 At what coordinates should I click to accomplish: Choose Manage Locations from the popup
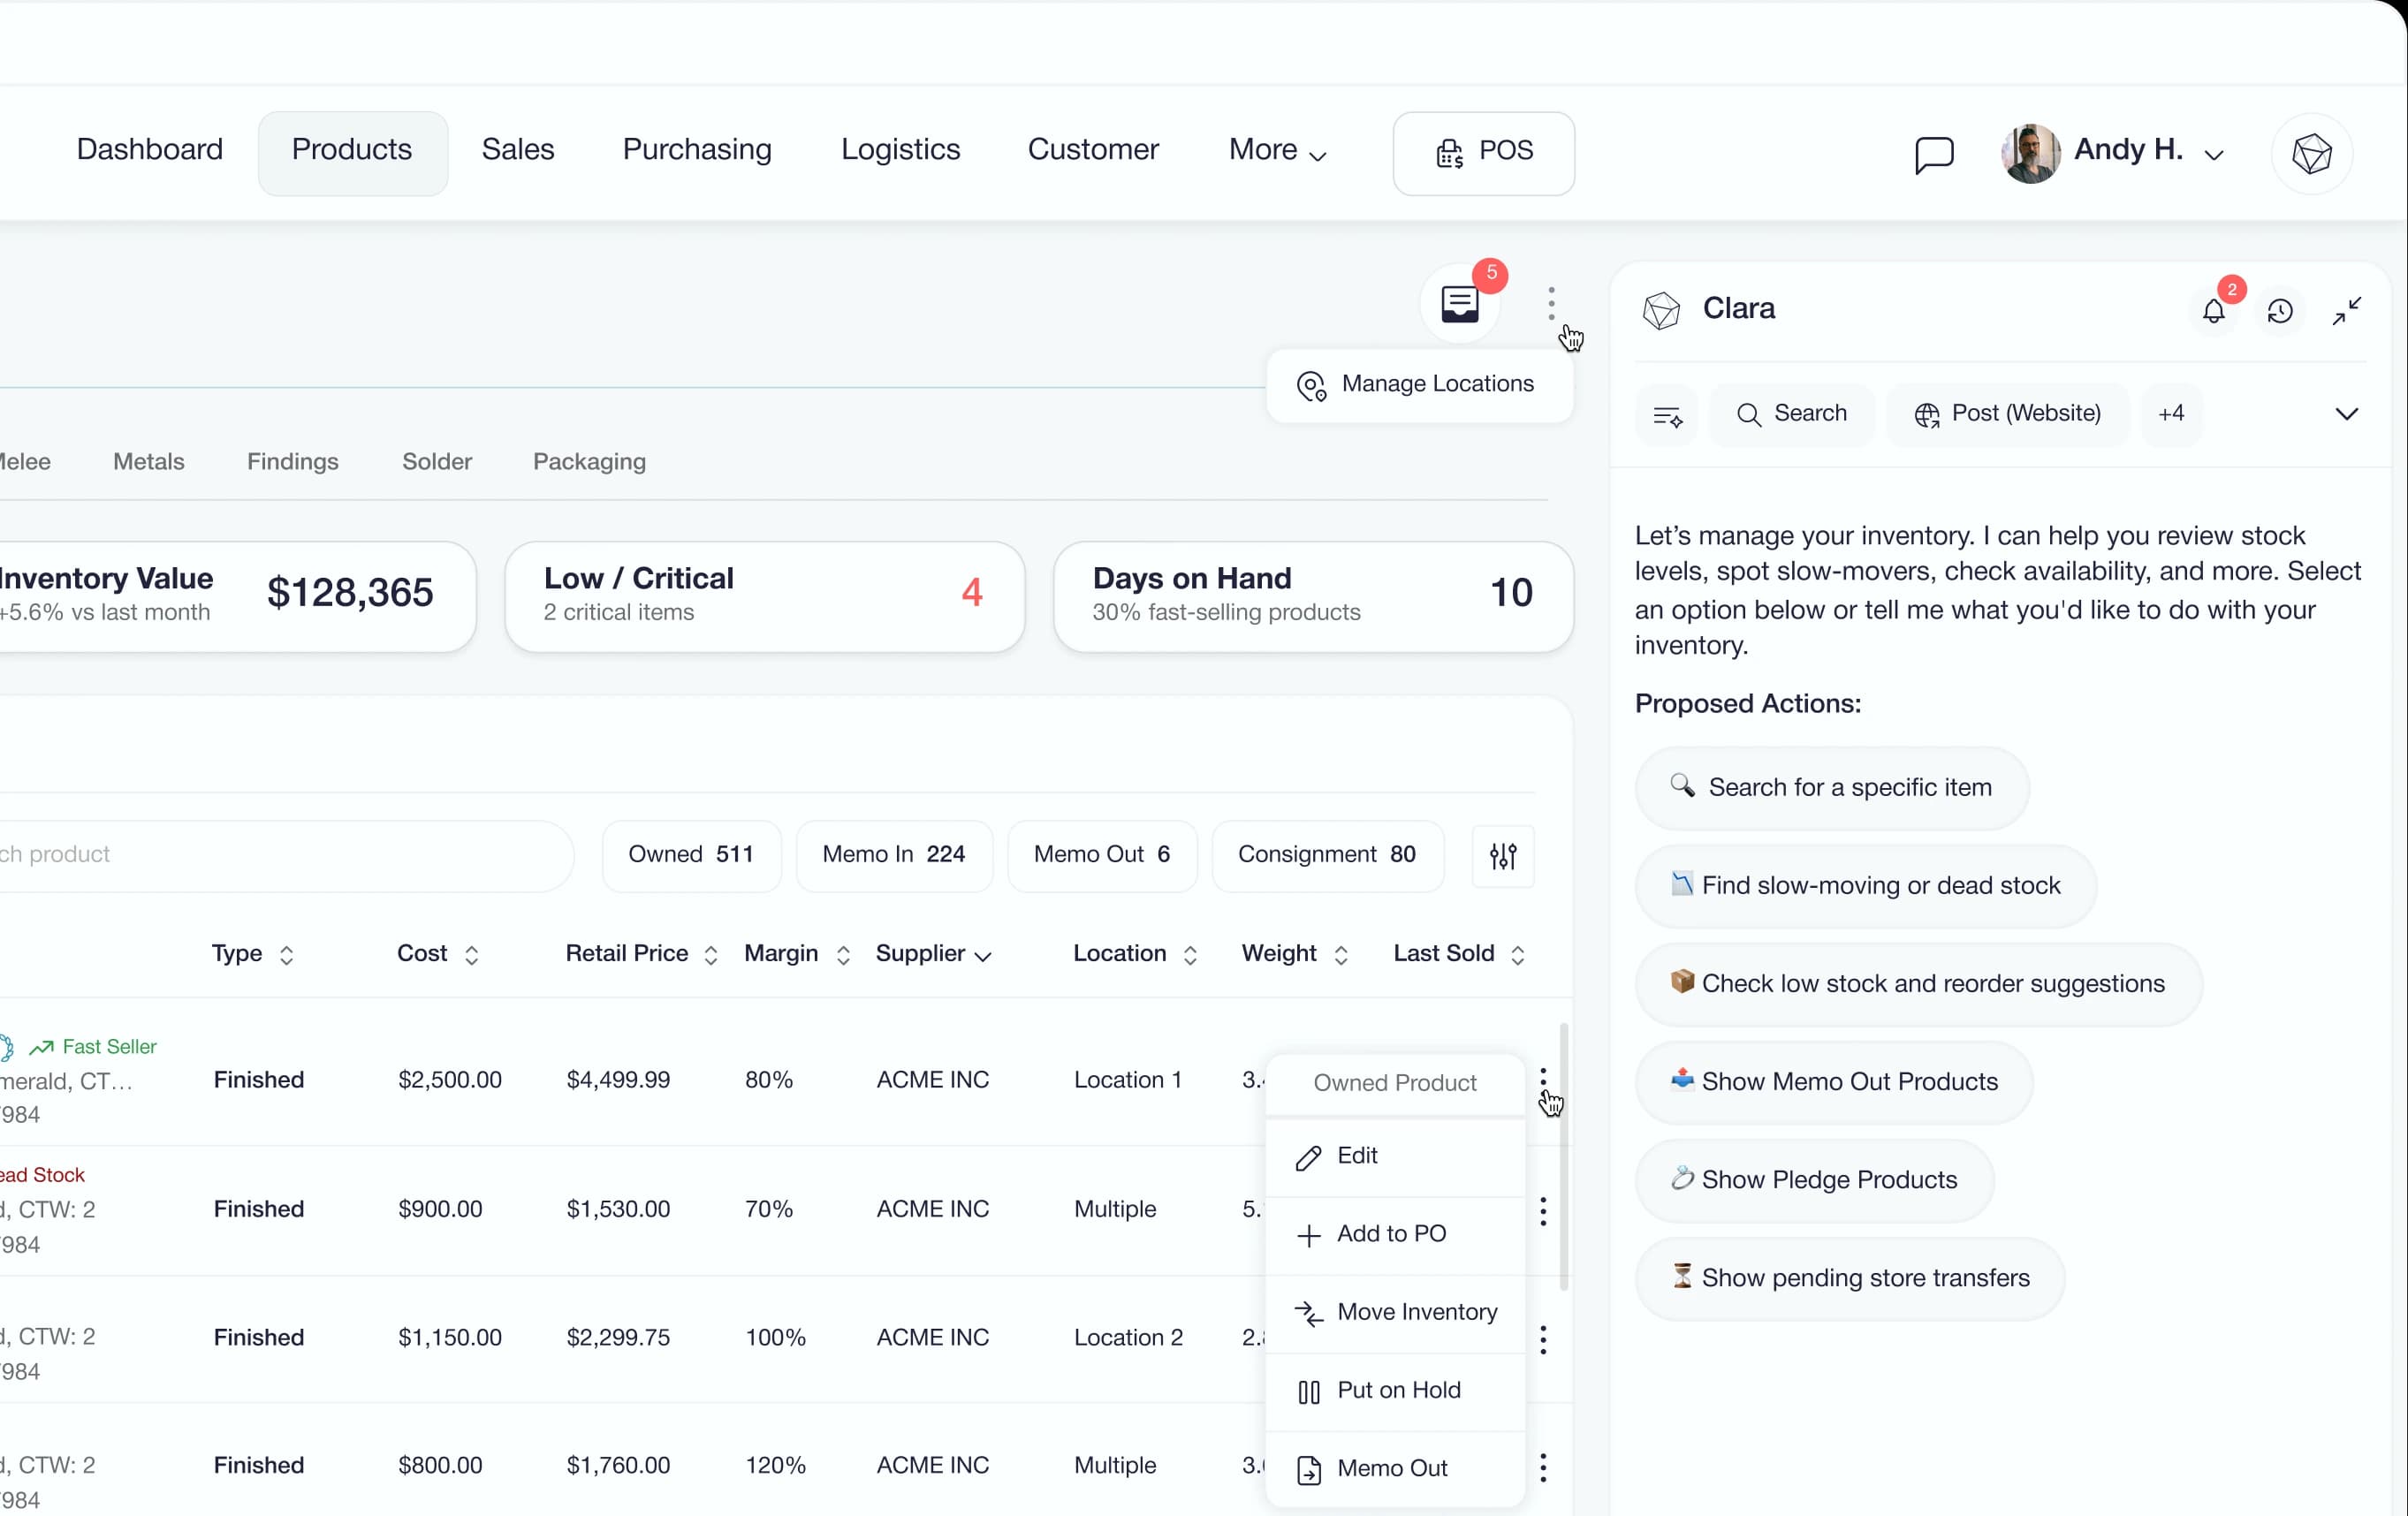tap(1419, 385)
